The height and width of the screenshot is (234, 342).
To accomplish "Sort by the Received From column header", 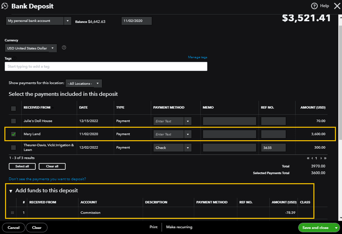I will click(37, 107).
